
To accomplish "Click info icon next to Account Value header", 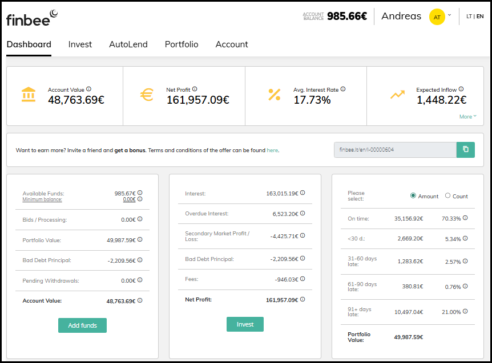I will (x=88, y=89).
